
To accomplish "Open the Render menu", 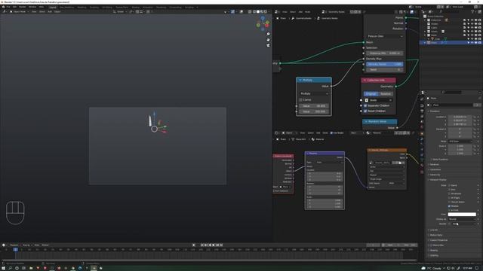I will pyautogui.click(x=23, y=7).
